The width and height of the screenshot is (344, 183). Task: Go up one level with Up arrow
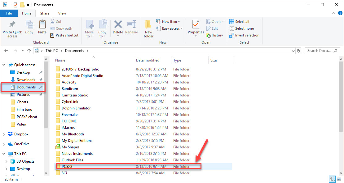tap(29, 51)
